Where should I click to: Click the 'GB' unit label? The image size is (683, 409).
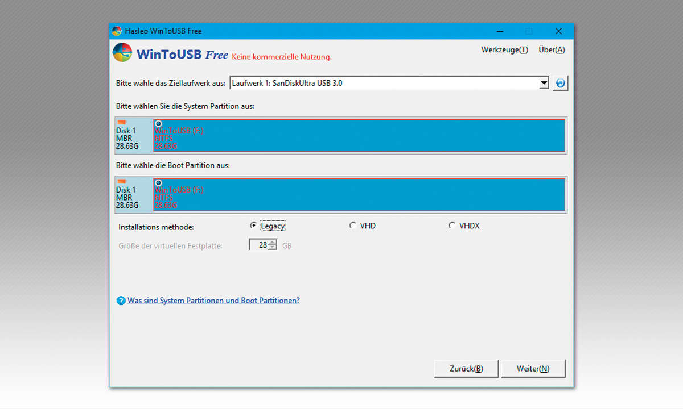(x=287, y=246)
